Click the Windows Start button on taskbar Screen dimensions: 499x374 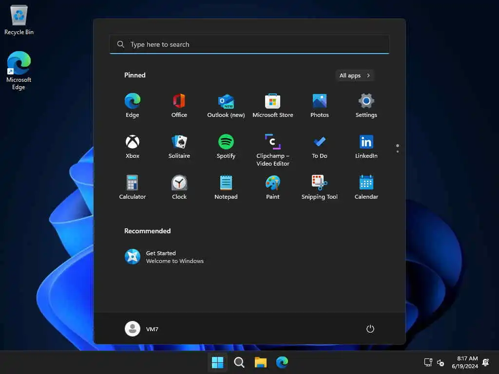[218, 362]
